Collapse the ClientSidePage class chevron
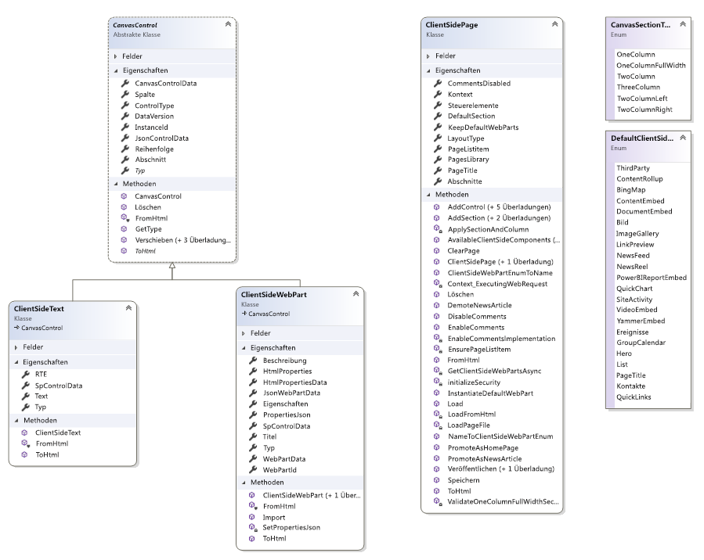The height and width of the screenshot is (560, 704). click(555, 25)
